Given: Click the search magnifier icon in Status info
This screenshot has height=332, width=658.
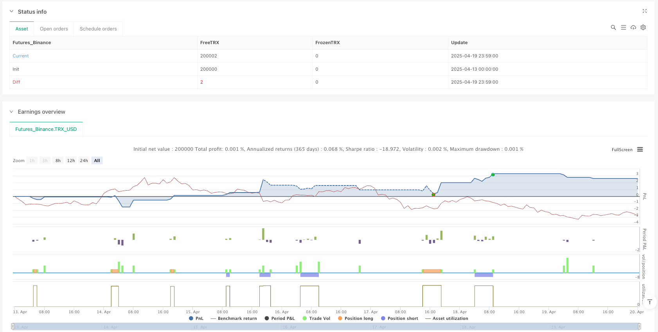Looking at the screenshot, I should (x=613, y=27).
